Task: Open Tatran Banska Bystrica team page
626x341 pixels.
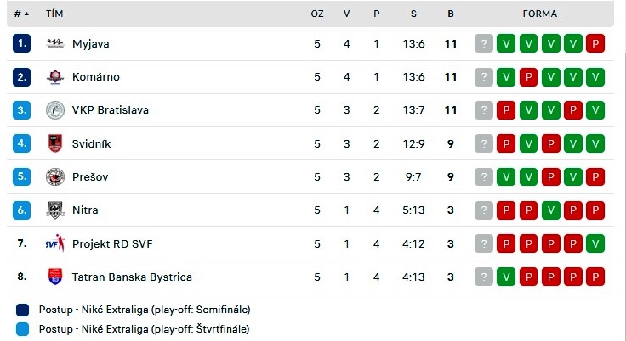Action: tap(132, 277)
